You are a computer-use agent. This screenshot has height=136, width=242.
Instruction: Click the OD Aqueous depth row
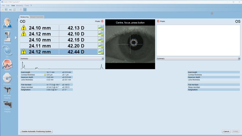pyautogui.click(x=46, y=77)
